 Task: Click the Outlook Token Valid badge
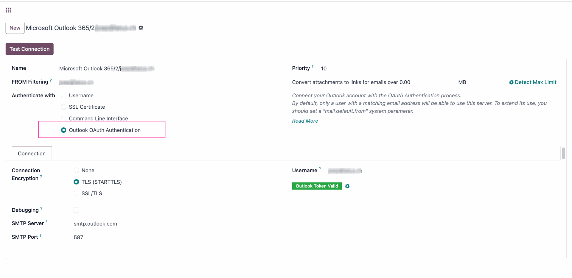pyautogui.click(x=317, y=186)
